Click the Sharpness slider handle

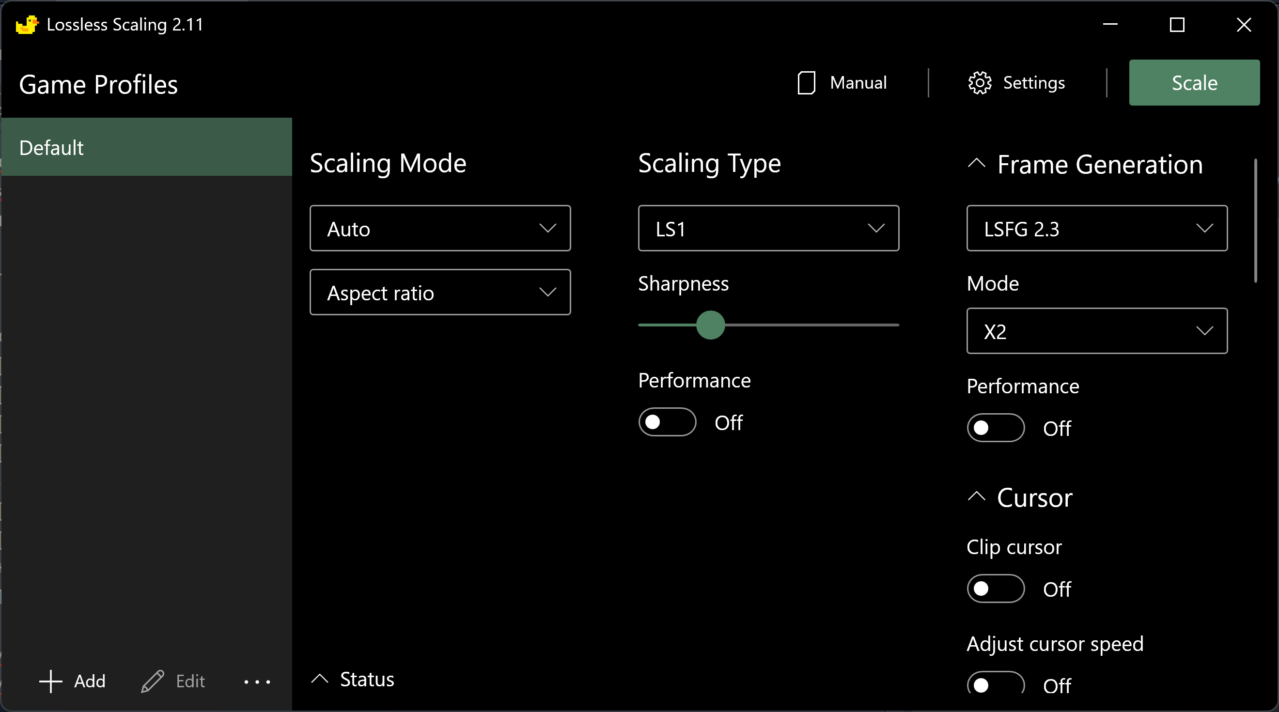(x=710, y=325)
